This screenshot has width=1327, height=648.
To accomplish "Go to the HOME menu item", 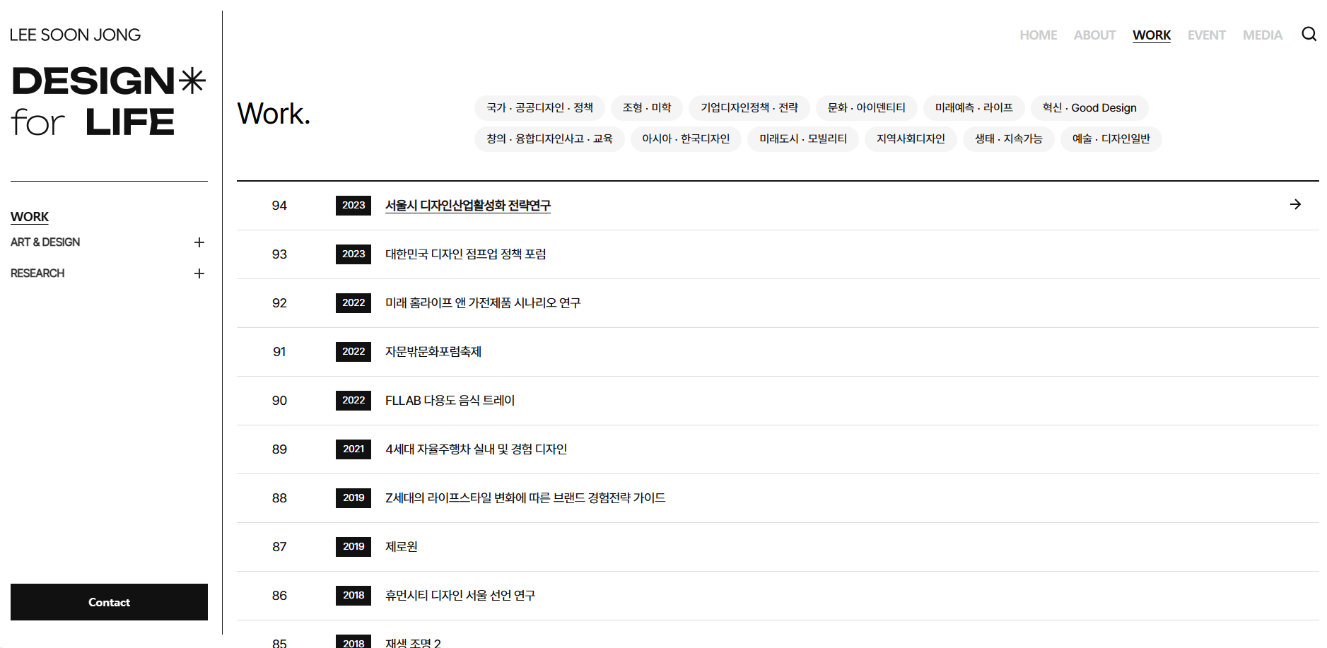I will [1038, 35].
